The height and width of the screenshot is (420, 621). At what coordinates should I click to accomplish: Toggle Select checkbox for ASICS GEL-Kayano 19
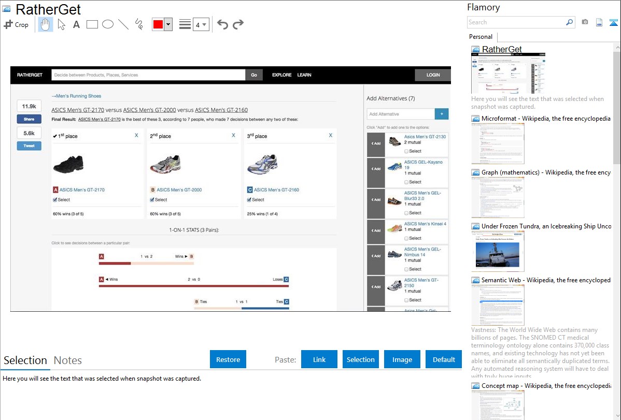pyautogui.click(x=406, y=182)
